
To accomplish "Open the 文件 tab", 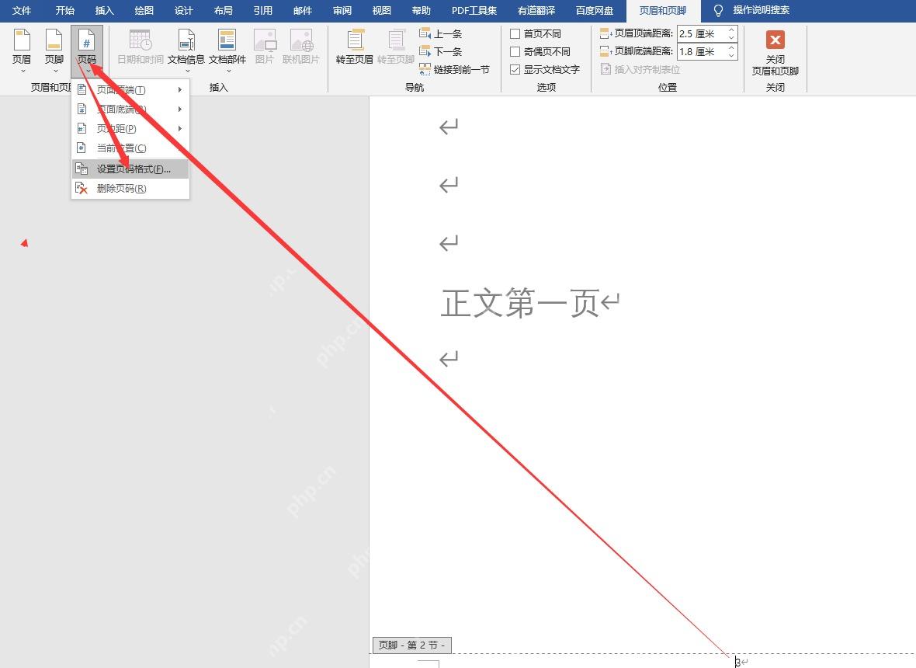I will pos(22,11).
